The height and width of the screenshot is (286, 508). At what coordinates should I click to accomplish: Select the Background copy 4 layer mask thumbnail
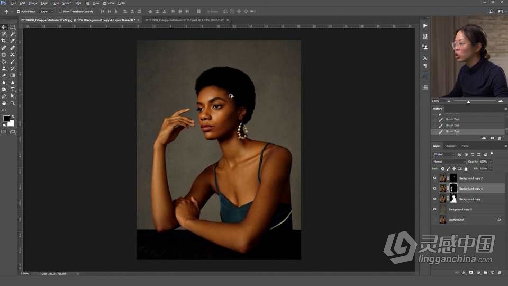coord(453,189)
